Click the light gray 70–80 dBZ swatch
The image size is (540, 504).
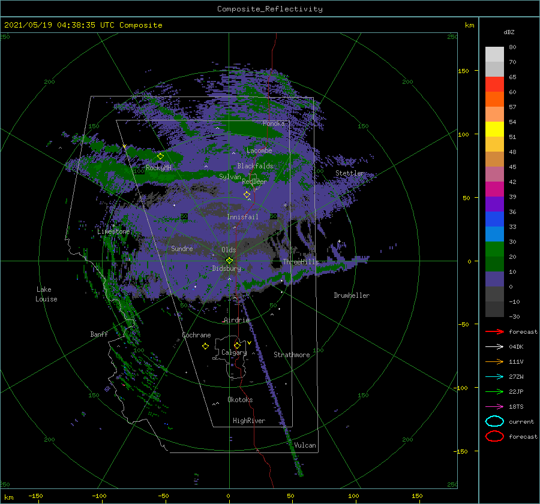click(494, 55)
